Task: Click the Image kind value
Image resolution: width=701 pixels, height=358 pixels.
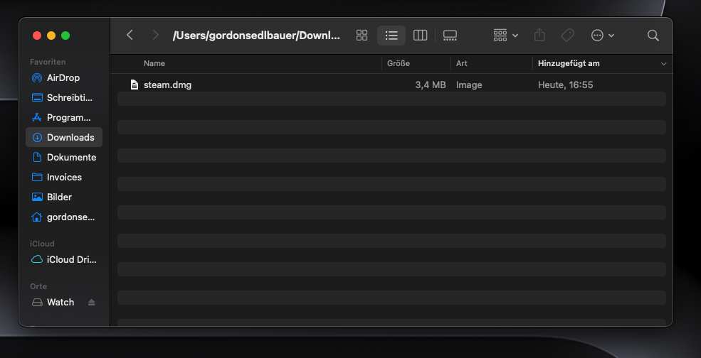Action: tap(469, 85)
